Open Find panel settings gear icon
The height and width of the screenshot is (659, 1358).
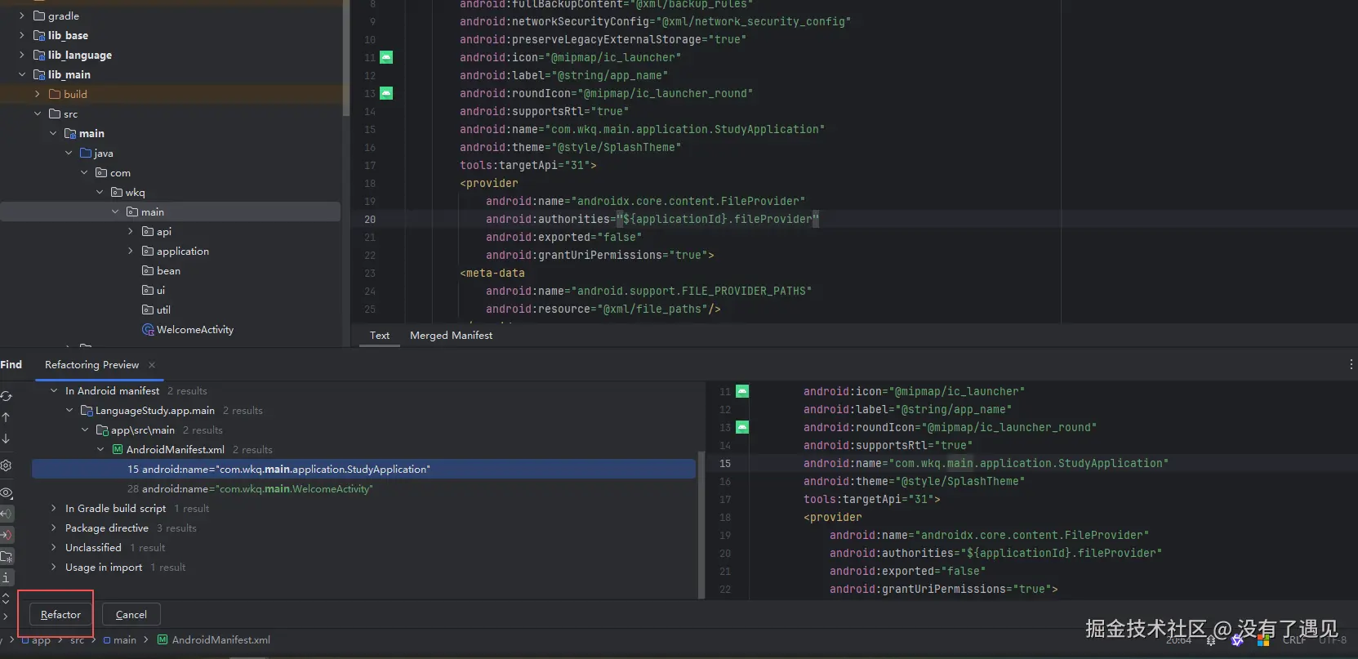7,465
